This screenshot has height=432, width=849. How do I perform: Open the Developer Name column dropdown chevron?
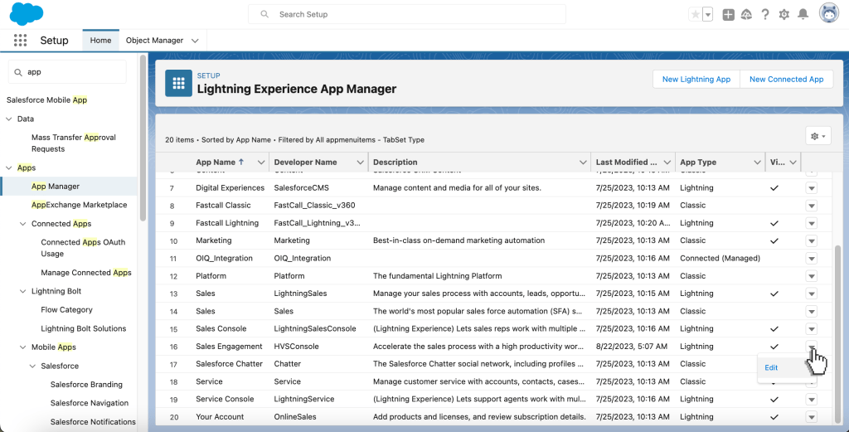[360, 163]
